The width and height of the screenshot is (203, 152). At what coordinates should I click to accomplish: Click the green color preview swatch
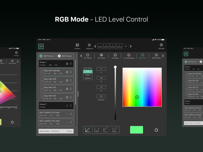pos(137,130)
